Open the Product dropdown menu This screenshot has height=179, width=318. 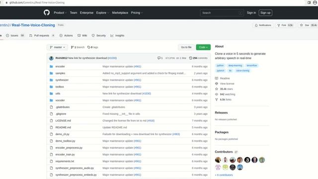60,12
